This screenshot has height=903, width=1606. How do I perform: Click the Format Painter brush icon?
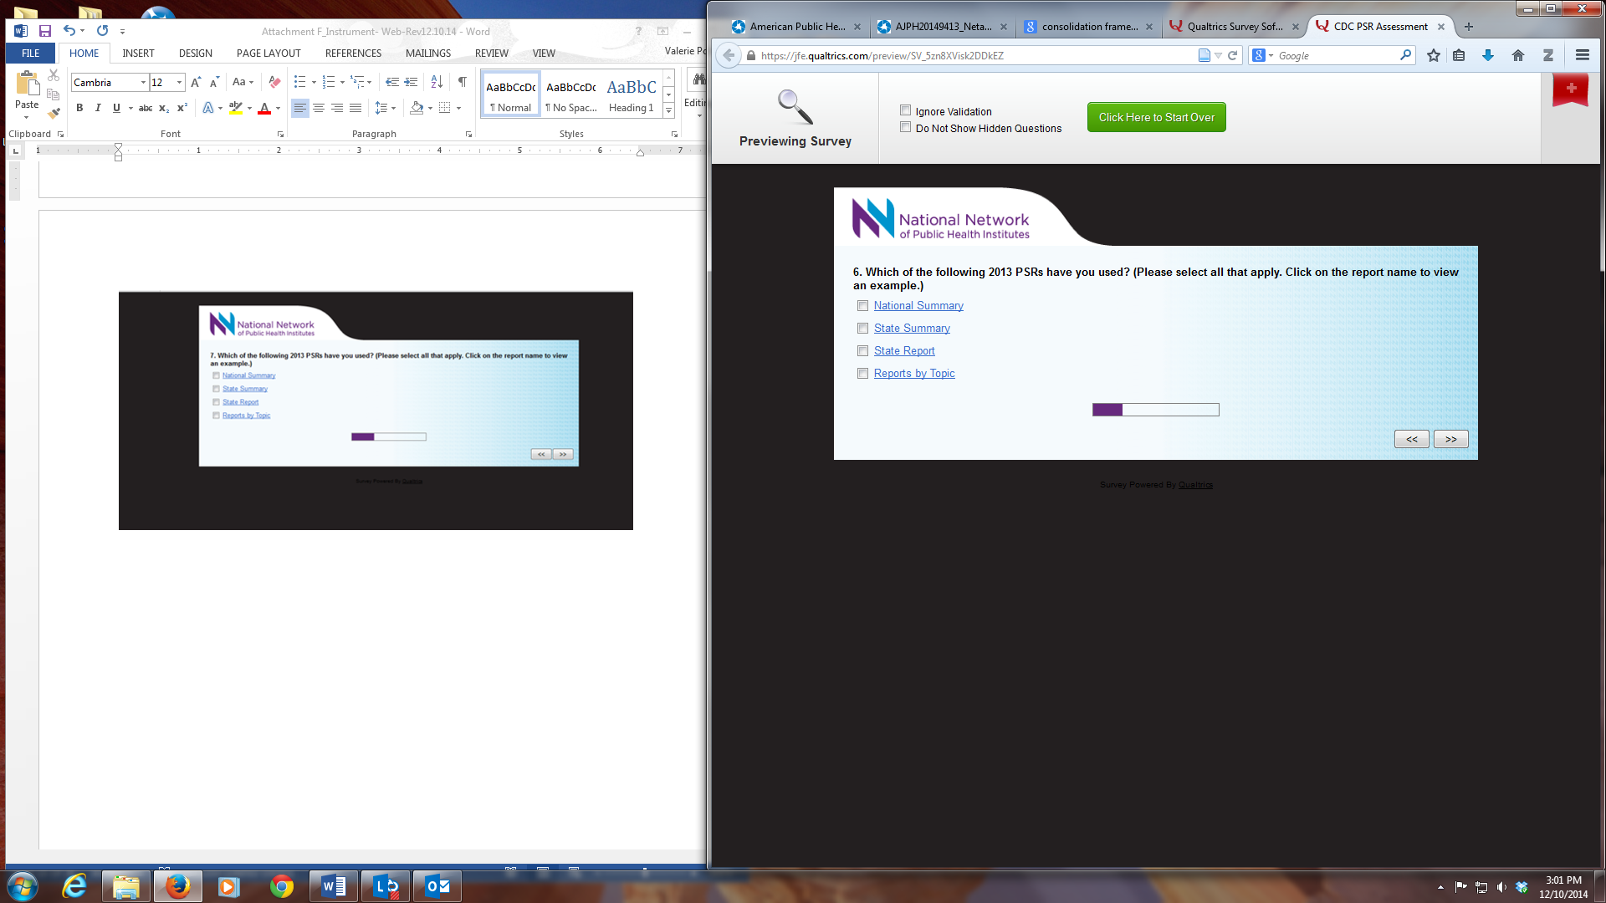point(54,113)
